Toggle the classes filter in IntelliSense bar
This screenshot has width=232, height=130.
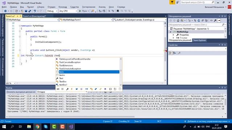[91, 89]
